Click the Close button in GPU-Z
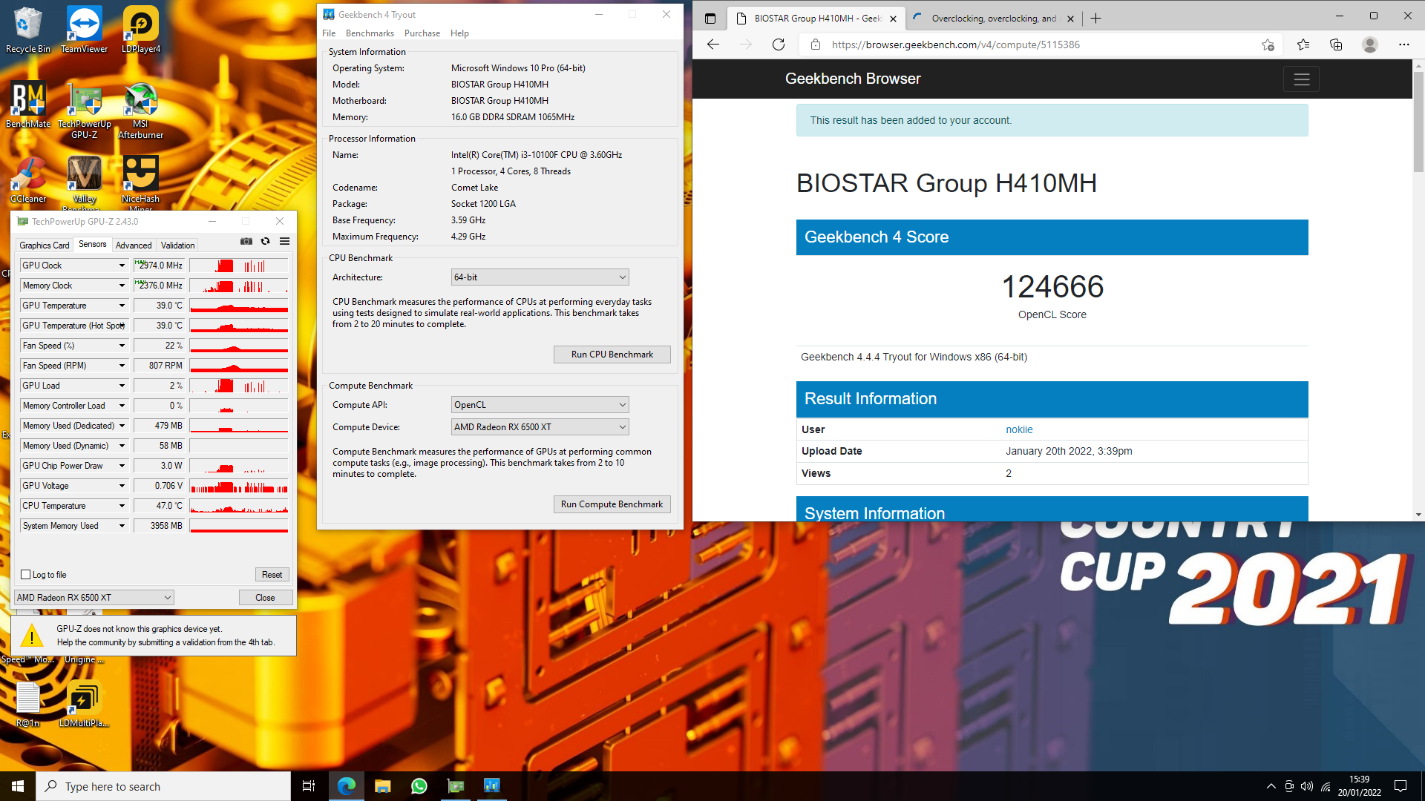 (265, 598)
